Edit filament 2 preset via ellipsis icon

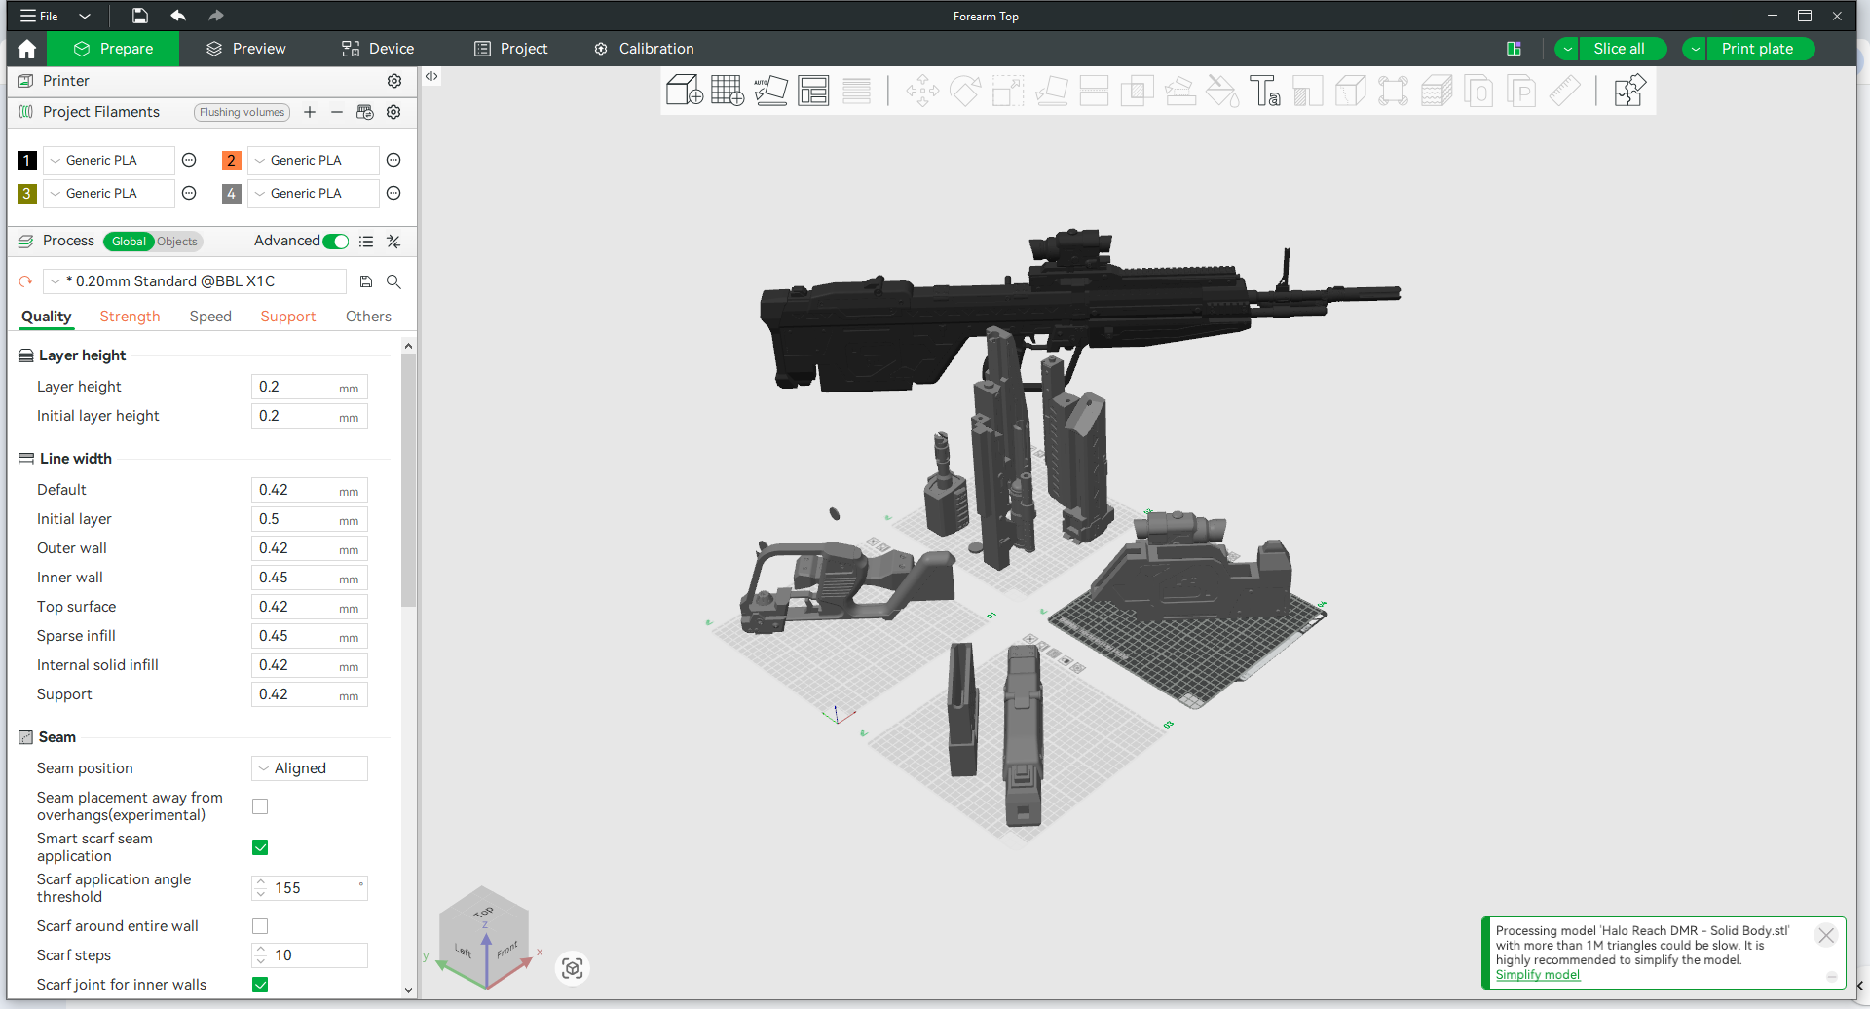(x=393, y=160)
